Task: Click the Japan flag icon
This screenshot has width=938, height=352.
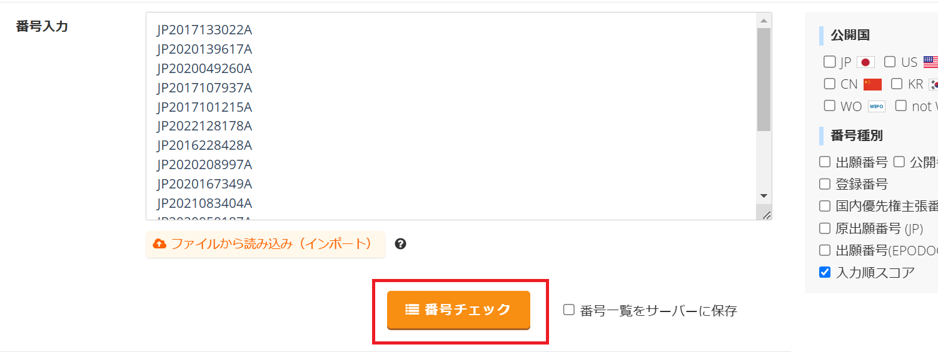Action: click(865, 62)
